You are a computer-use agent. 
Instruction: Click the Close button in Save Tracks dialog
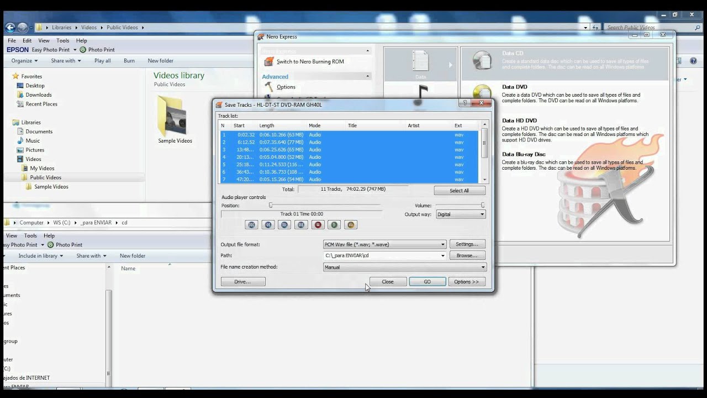pos(388,282)
